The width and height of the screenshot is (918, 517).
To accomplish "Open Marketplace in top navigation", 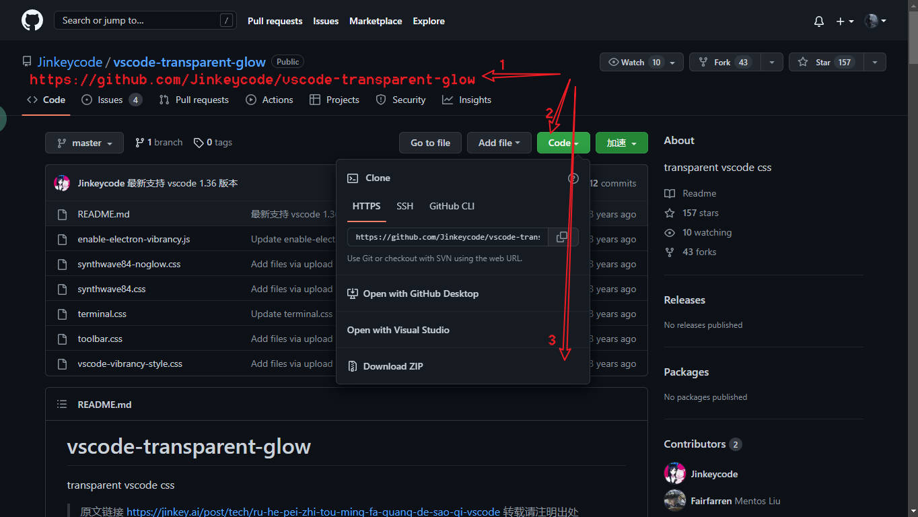I will 376,21.
